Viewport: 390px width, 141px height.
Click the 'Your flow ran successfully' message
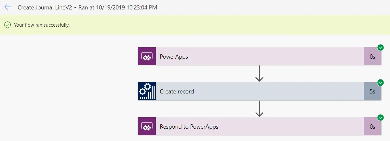[x=42, y=25]
